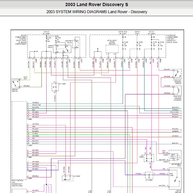Select FUSE 29 10A label in passenger fuse box
Viewport: 193px width, 193px height.
(x=126, y=44)
